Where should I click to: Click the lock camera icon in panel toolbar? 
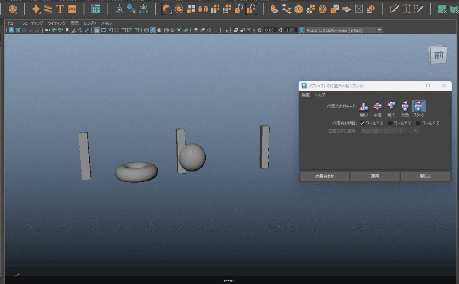54,30
